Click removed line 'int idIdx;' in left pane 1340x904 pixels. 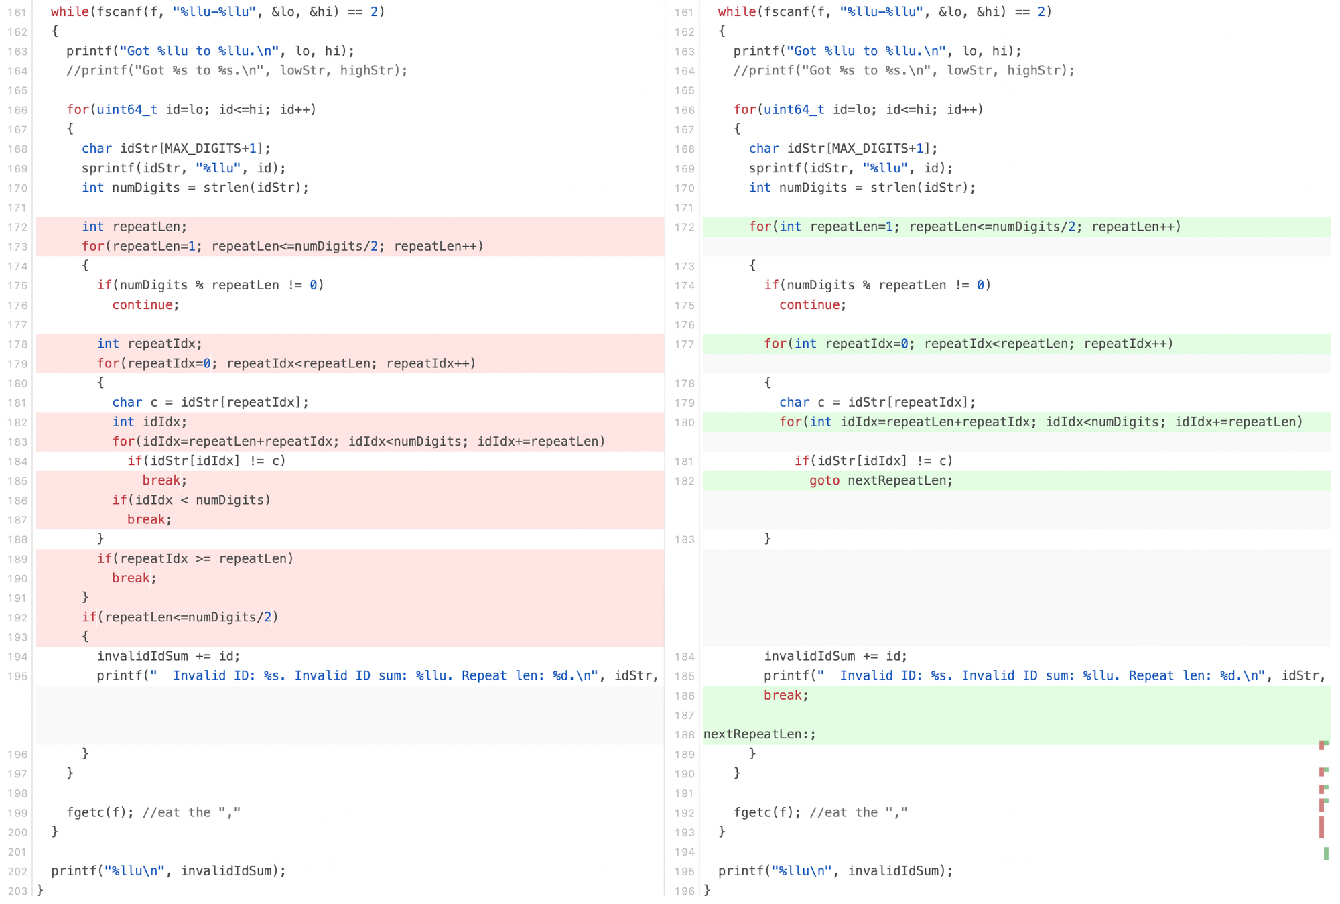click(149, 422)
